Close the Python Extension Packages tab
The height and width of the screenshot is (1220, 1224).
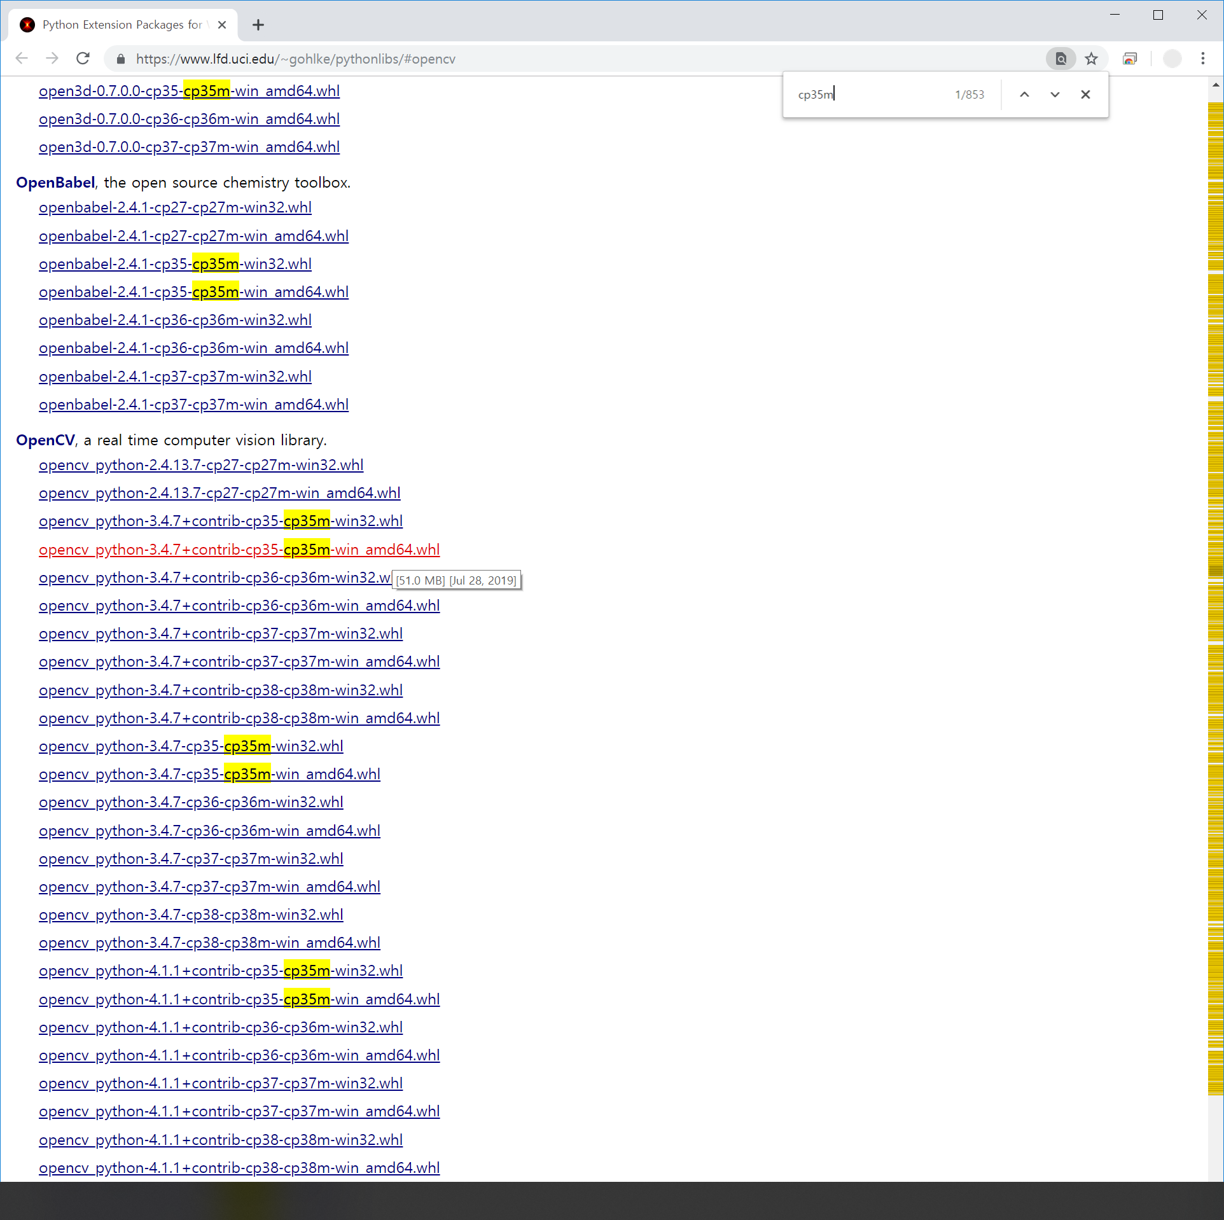[x=222, y=25]
